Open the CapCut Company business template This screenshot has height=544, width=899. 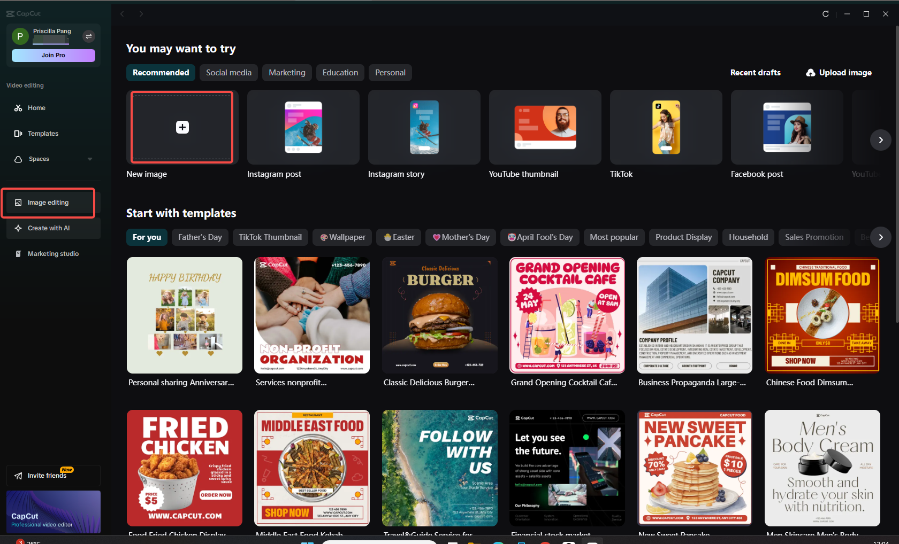point(695,315)
